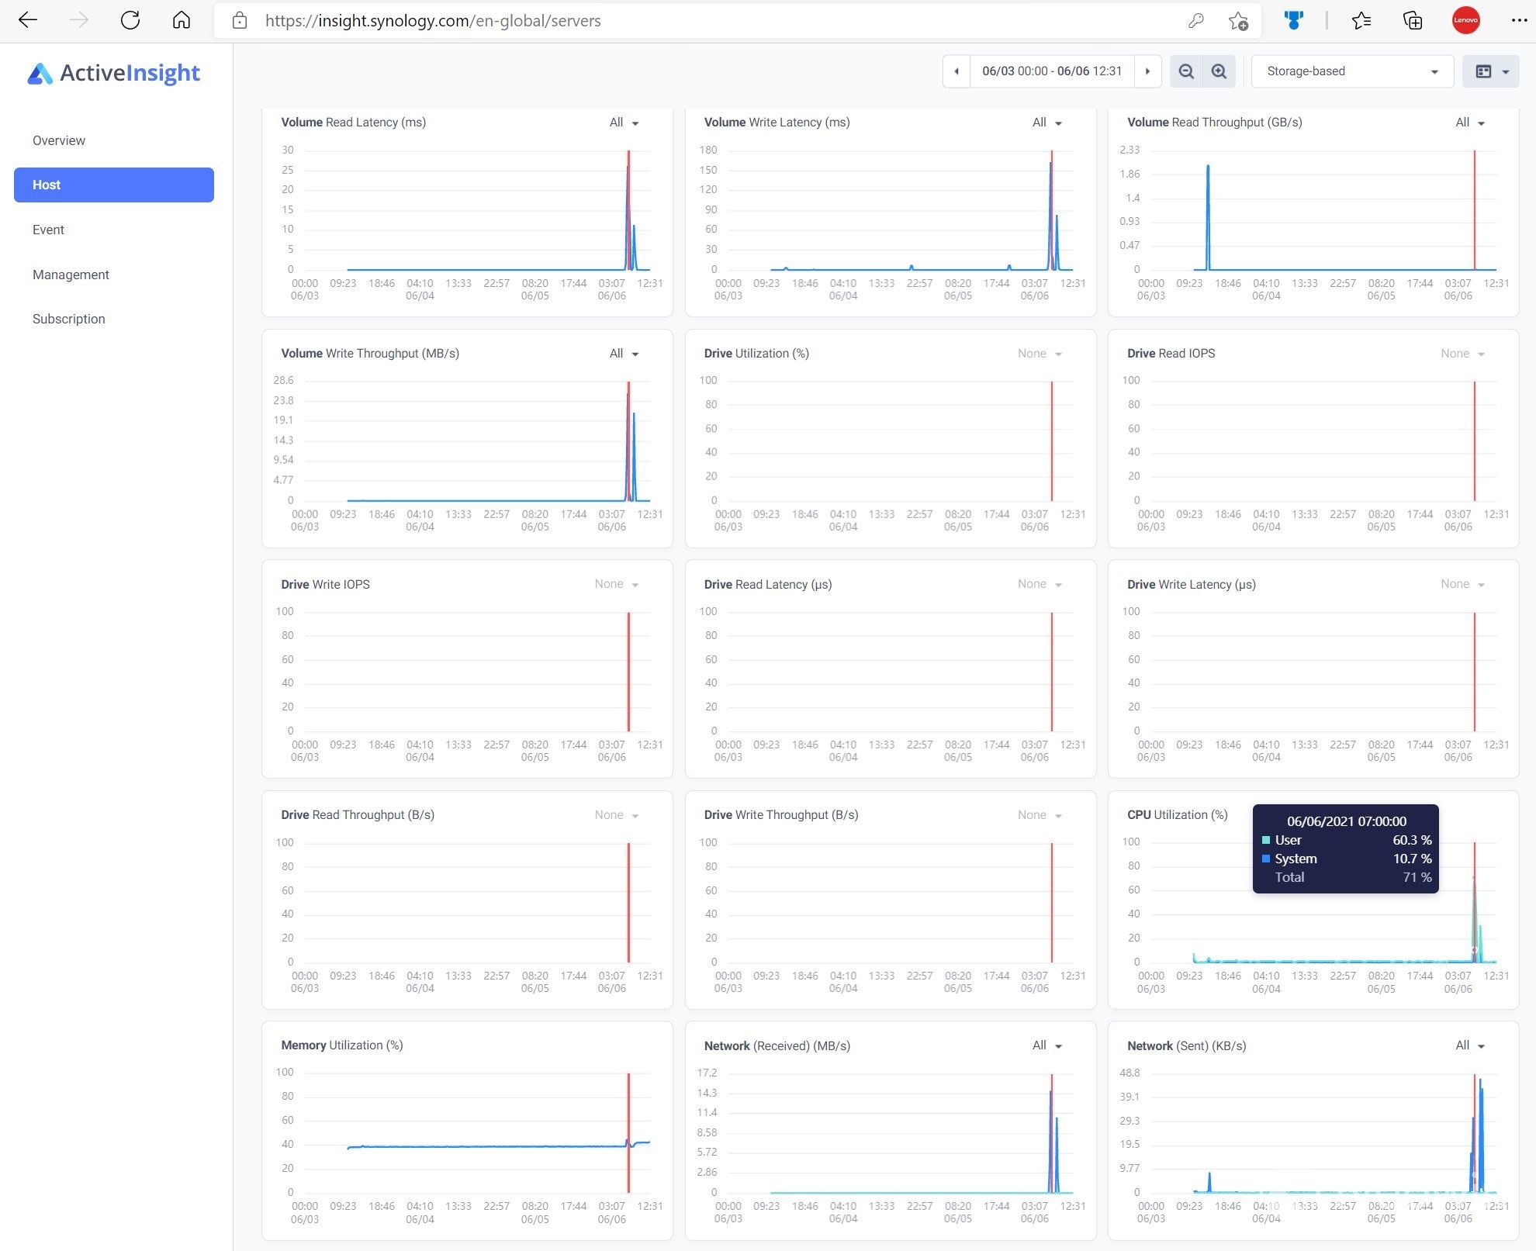Select Event in the sidebar

coord(49,230)
